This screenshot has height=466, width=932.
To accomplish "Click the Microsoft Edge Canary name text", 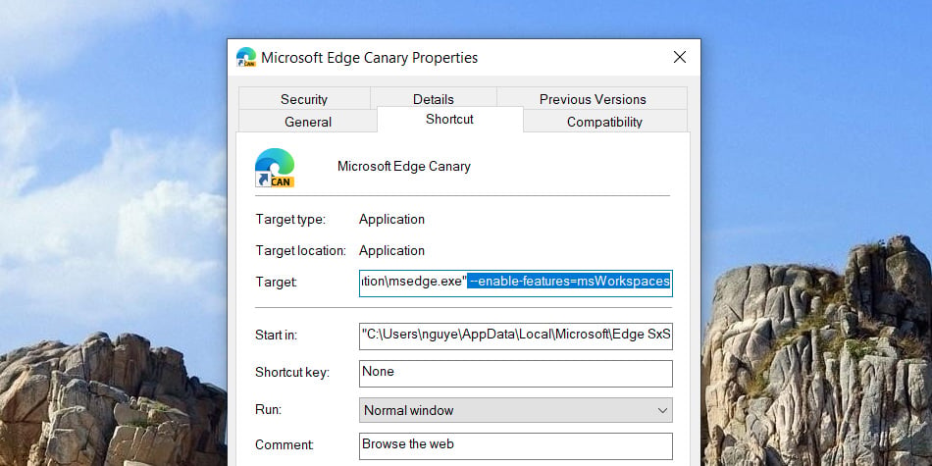I will tap(403, 167).
